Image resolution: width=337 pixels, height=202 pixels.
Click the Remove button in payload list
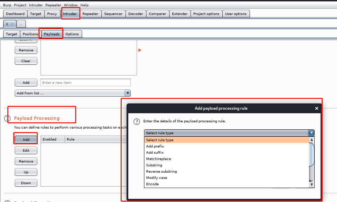pyautogui.click(x=26, y=50)
